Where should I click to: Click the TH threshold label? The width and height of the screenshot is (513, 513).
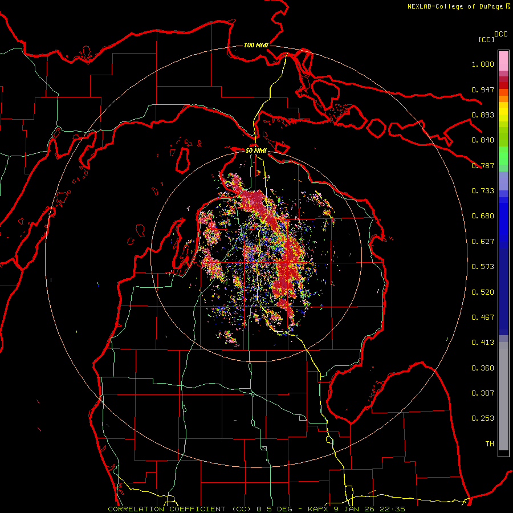tap(490, 444)
